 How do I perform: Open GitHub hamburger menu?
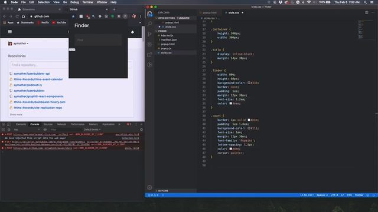pos(10,31)
